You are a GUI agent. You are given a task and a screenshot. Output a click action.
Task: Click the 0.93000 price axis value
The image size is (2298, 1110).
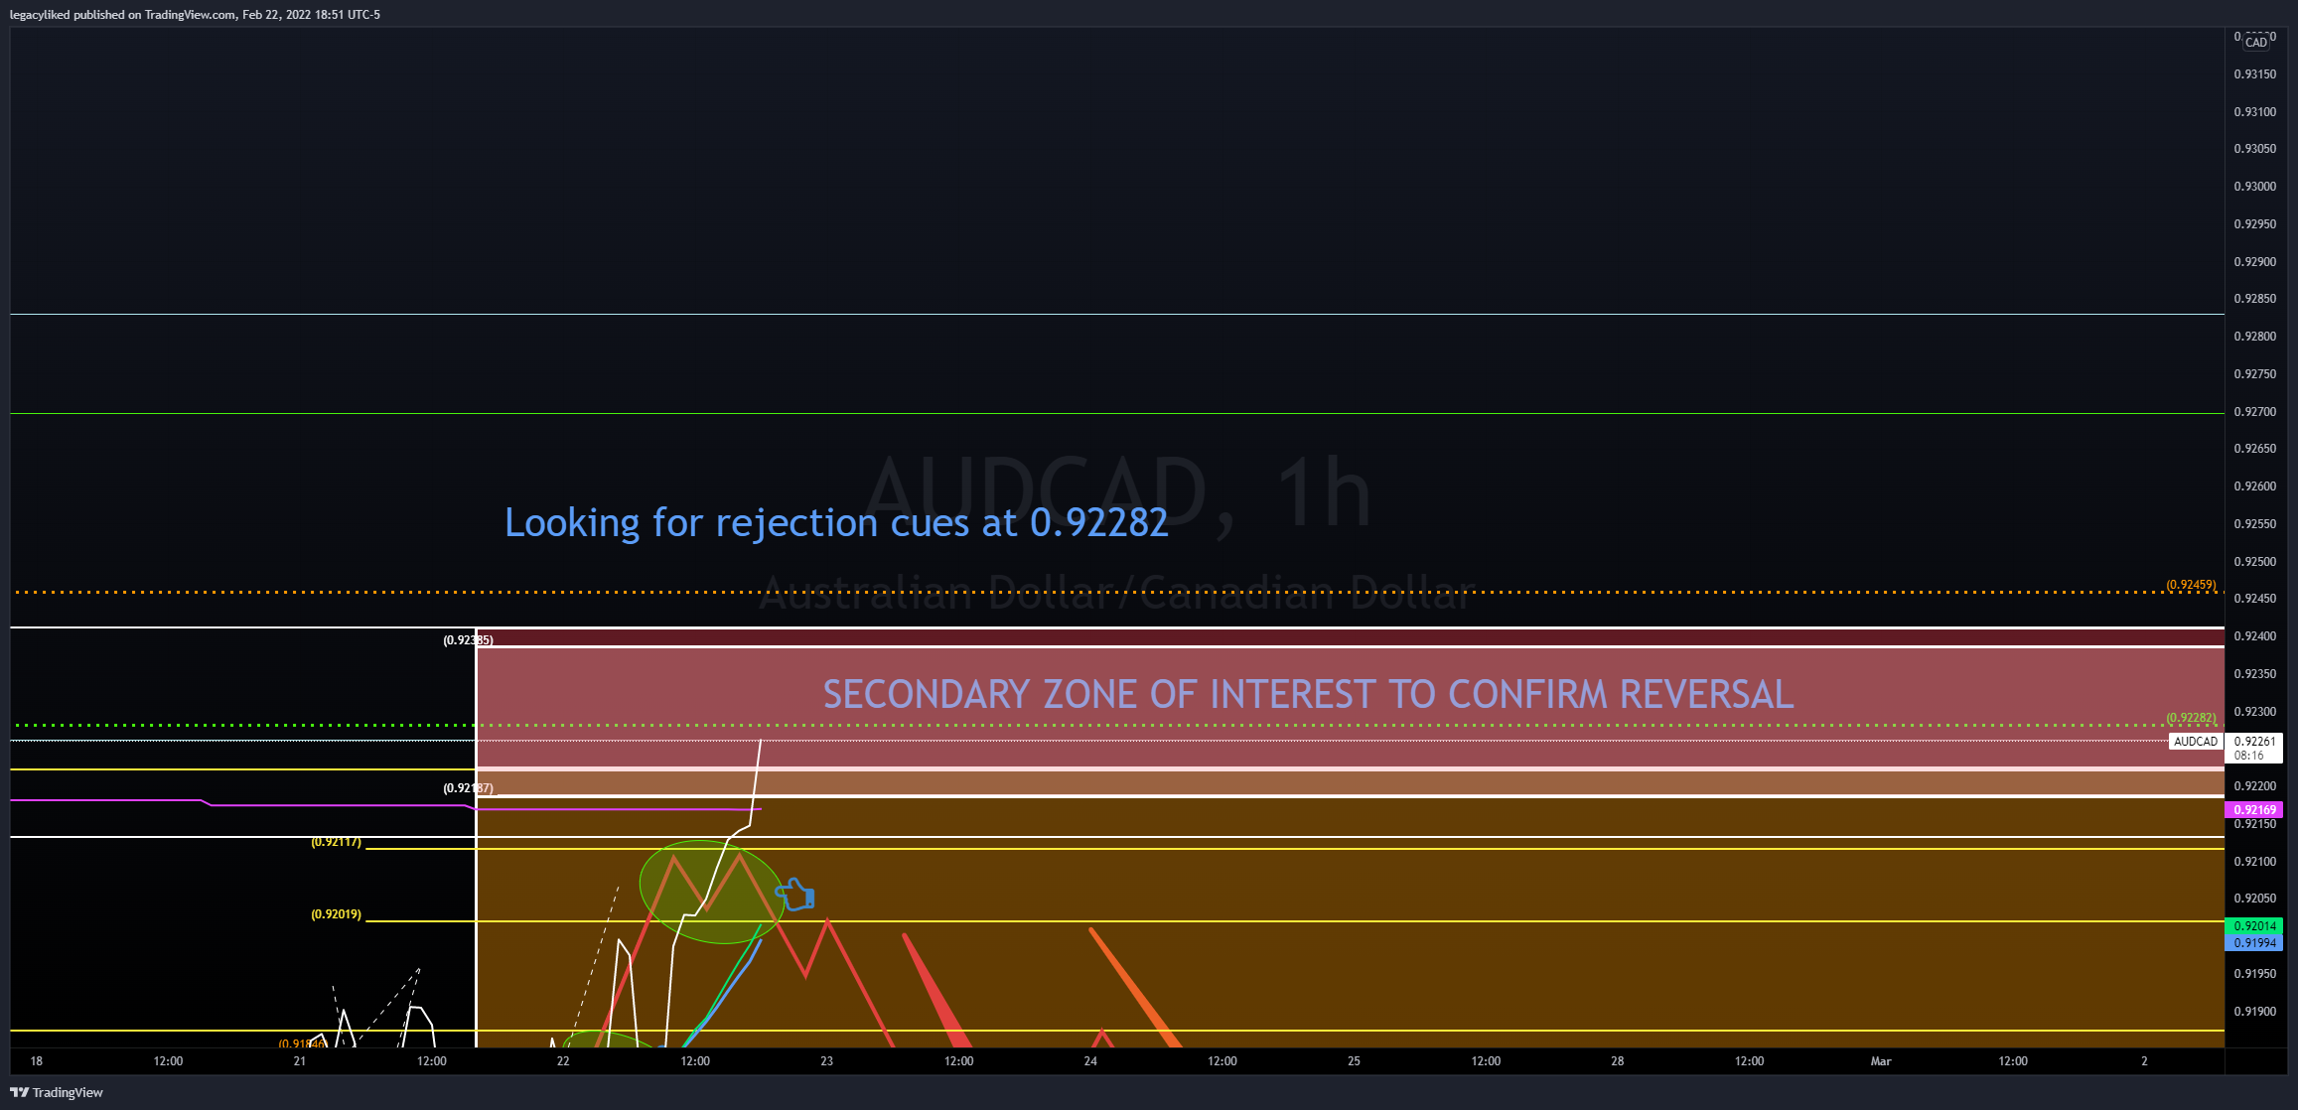2254,187
